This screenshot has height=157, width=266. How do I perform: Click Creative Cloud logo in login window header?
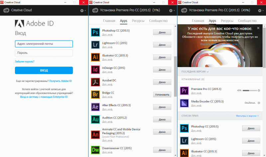coord(6,10)
